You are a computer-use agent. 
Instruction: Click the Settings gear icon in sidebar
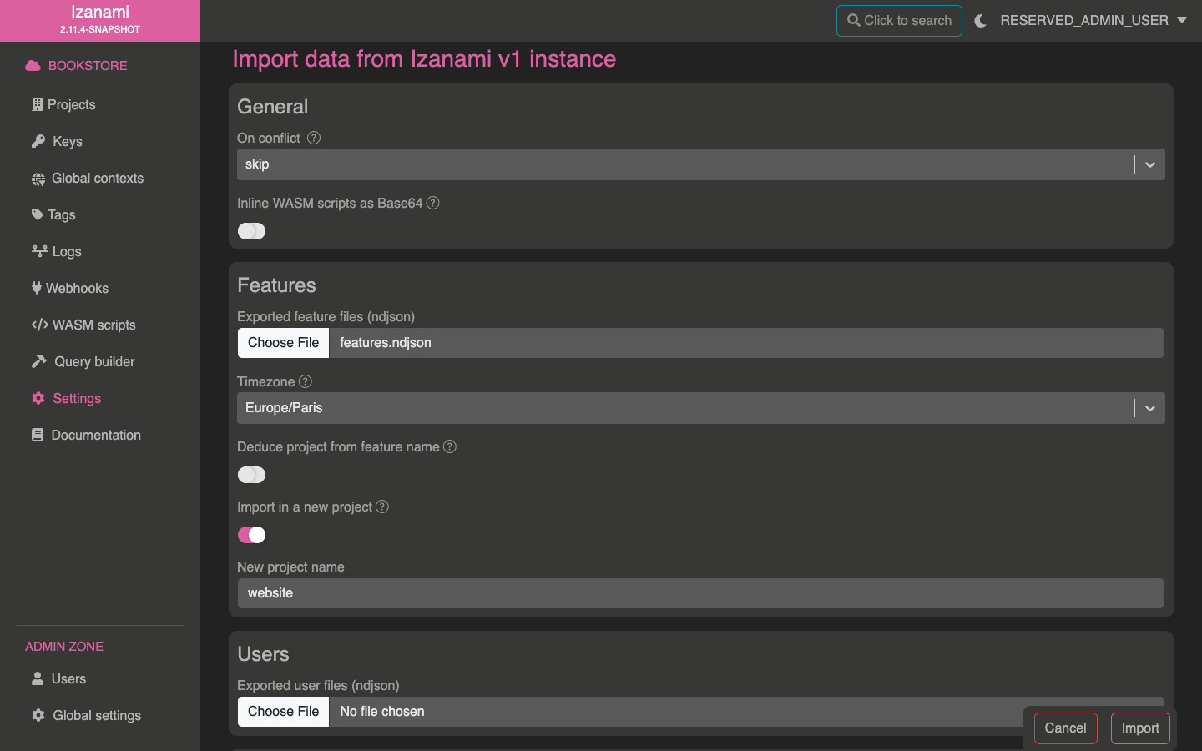point(38,398)
